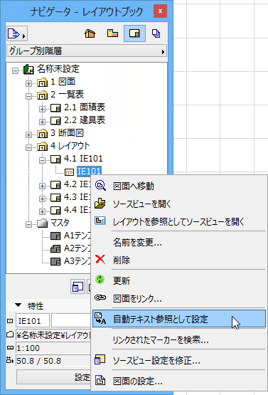
Task: Expand the 3 断面図 folder
Action: coord(28,135)
